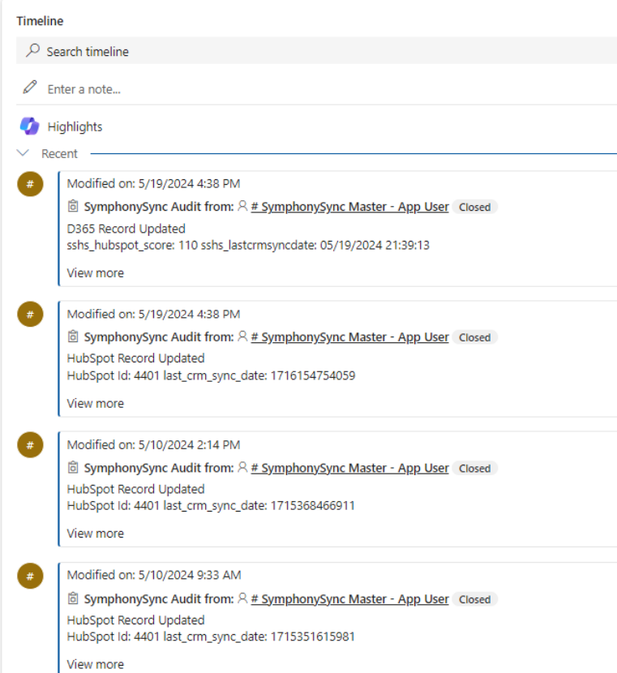Screen dimensions: 617x673
Task: Click 'SymphonySync Audit from:' title in D365 entry
Action: tap(159, 207)
